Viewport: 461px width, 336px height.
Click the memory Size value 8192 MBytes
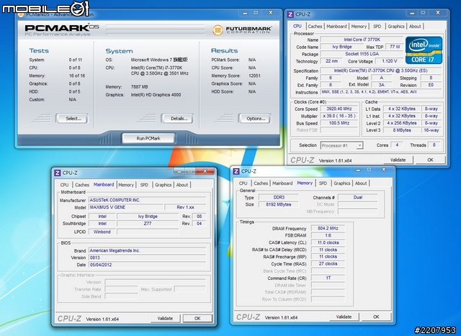279,204
